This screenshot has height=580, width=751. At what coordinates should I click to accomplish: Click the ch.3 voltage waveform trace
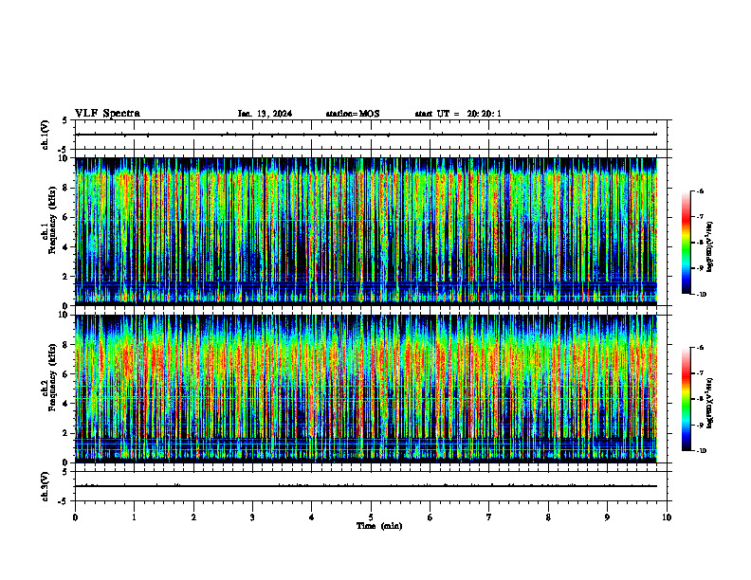(x=366, y=486)
